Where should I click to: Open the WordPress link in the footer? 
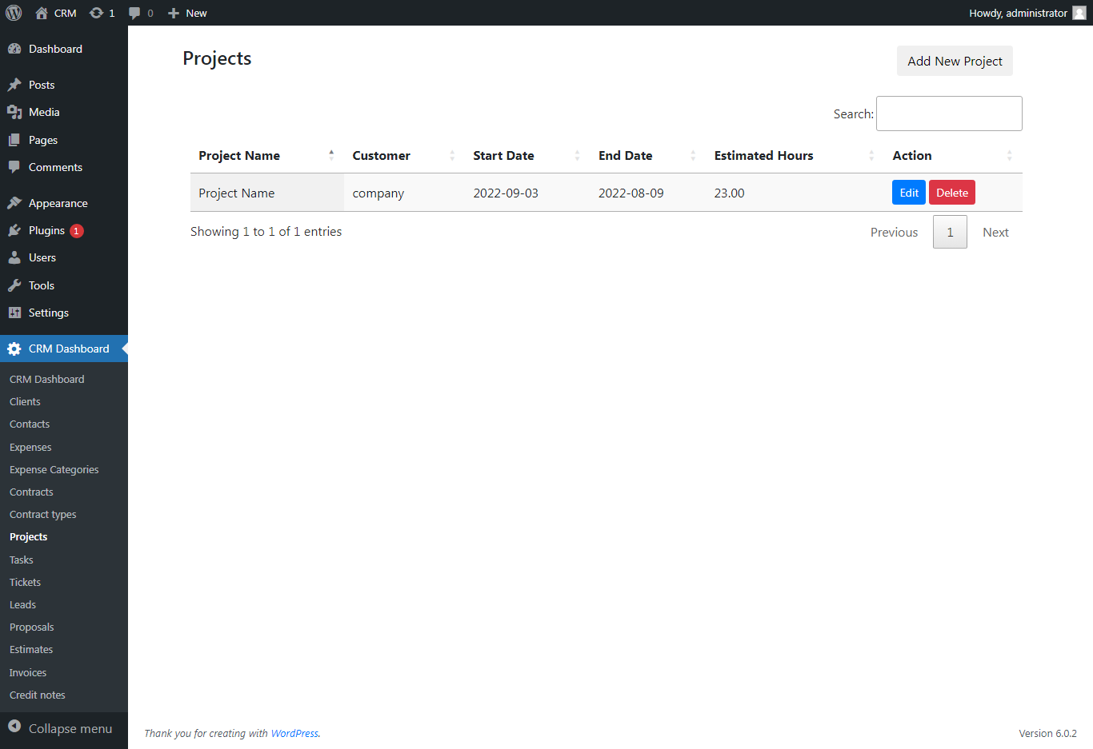point(294,733)
